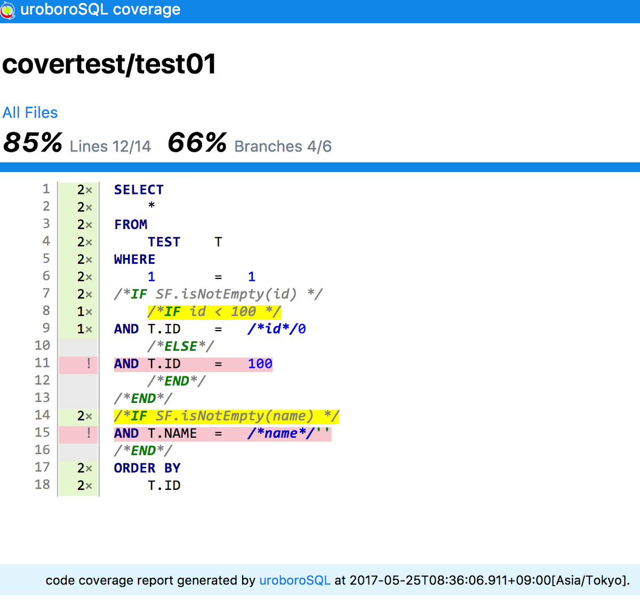Viewport: 640px width, 604px height.
Task: Click the /*ELSE*/ comment on line 10
Action: click(181, 347)
